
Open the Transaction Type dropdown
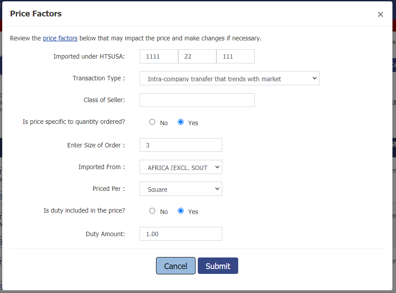pyautogui.click(x=229, y=79)
